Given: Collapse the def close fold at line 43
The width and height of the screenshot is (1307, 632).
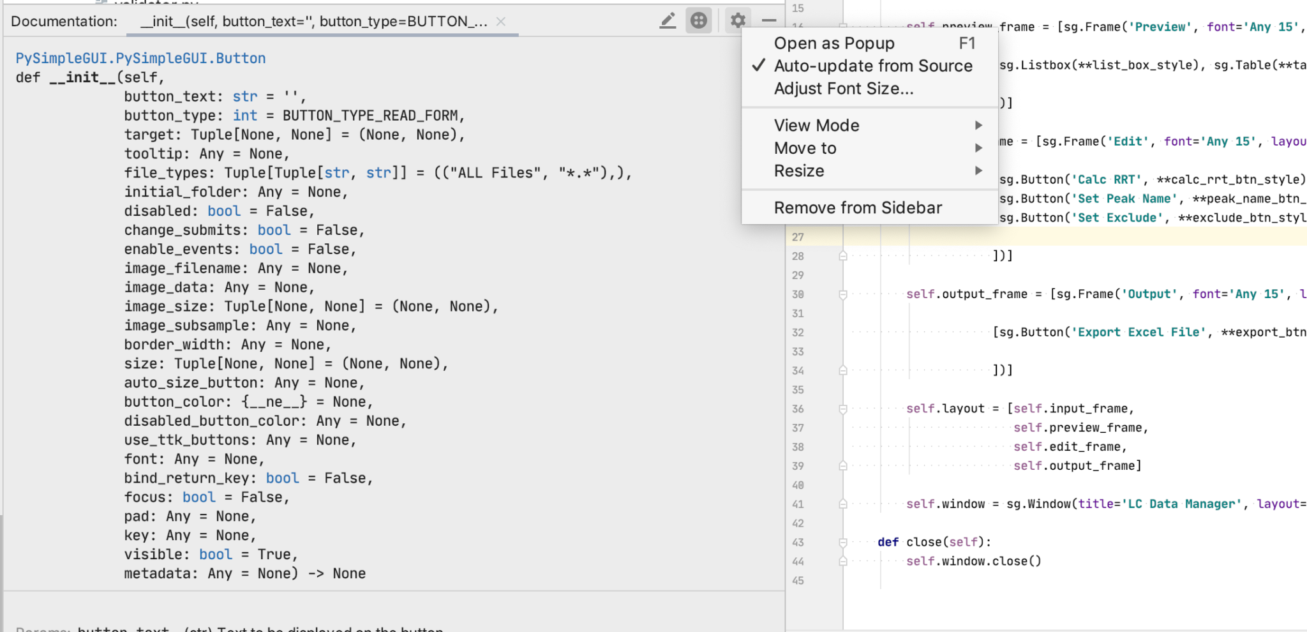Looking at the screenshot, I should click(843, 542).
